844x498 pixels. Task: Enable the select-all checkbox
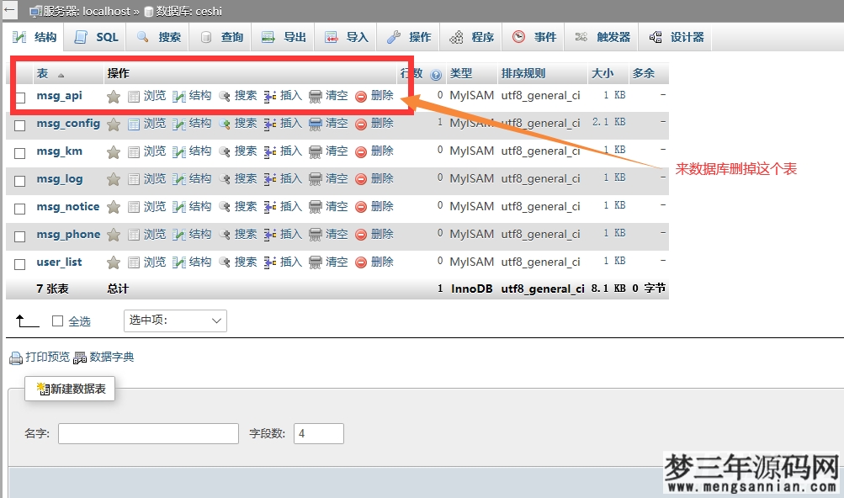tap(58, 321)
